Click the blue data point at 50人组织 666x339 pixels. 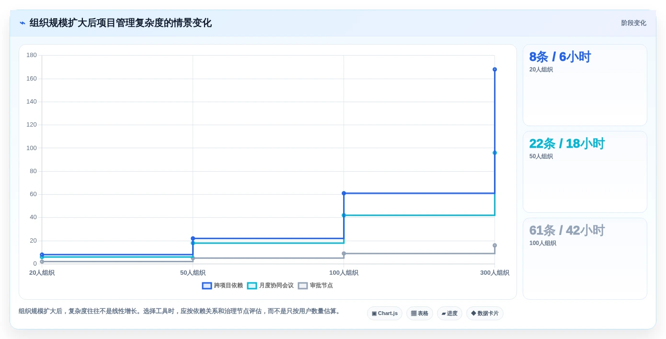[x=193, y=238]
